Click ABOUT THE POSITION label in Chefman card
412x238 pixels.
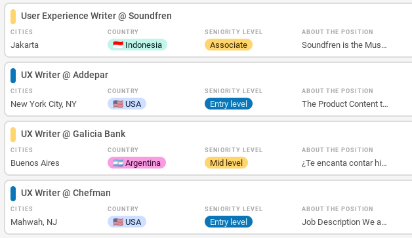click(337, 209)
